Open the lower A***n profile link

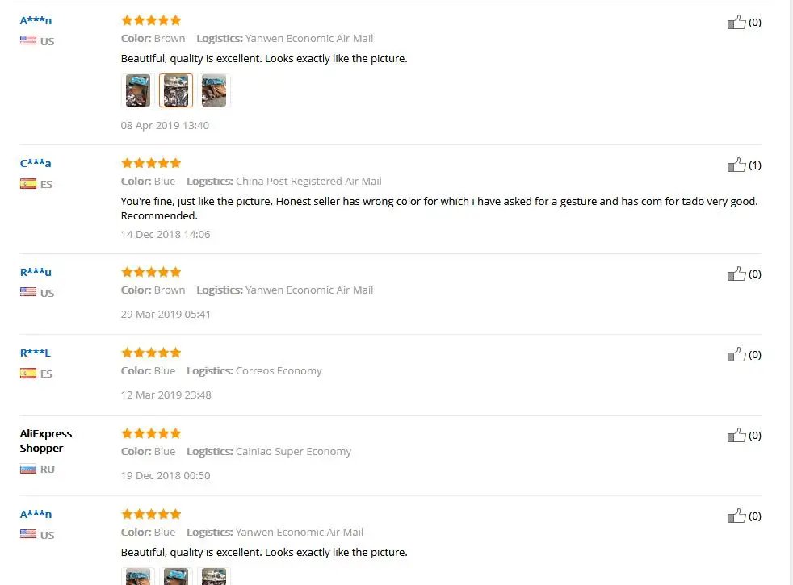(36, 514)
